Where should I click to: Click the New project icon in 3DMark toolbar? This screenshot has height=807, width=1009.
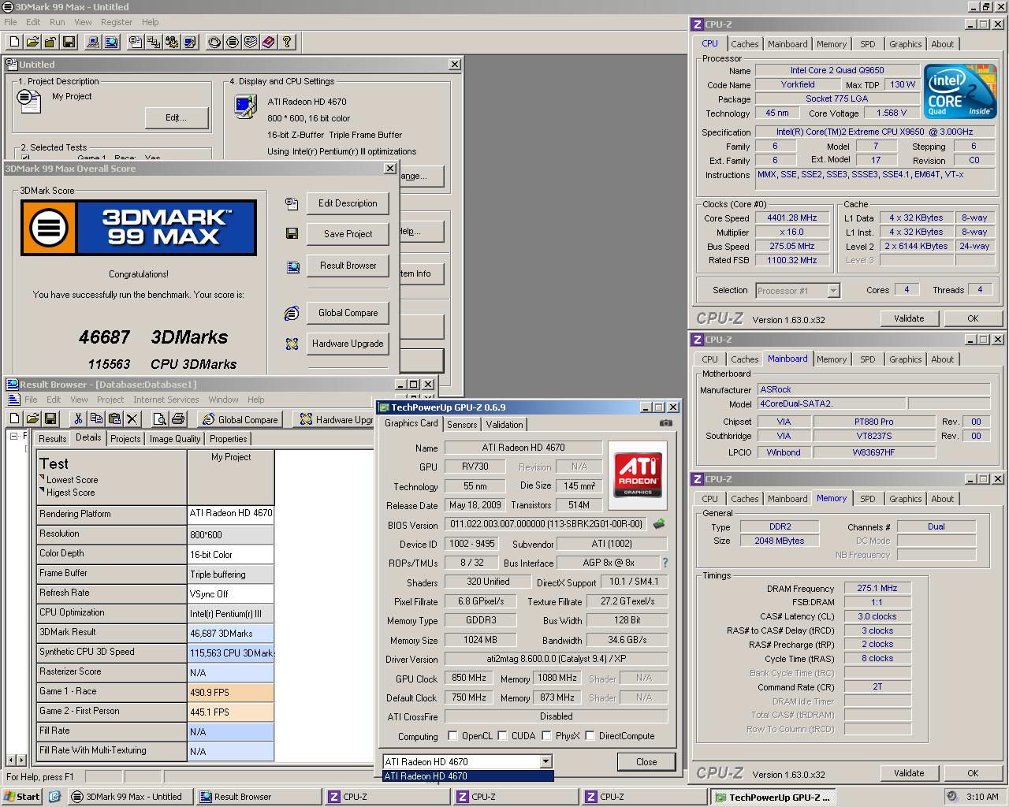tap(14, 42)
